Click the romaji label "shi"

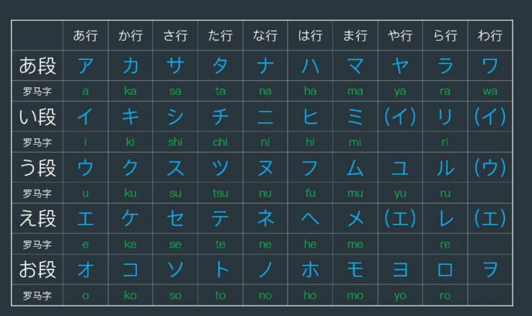175,142
